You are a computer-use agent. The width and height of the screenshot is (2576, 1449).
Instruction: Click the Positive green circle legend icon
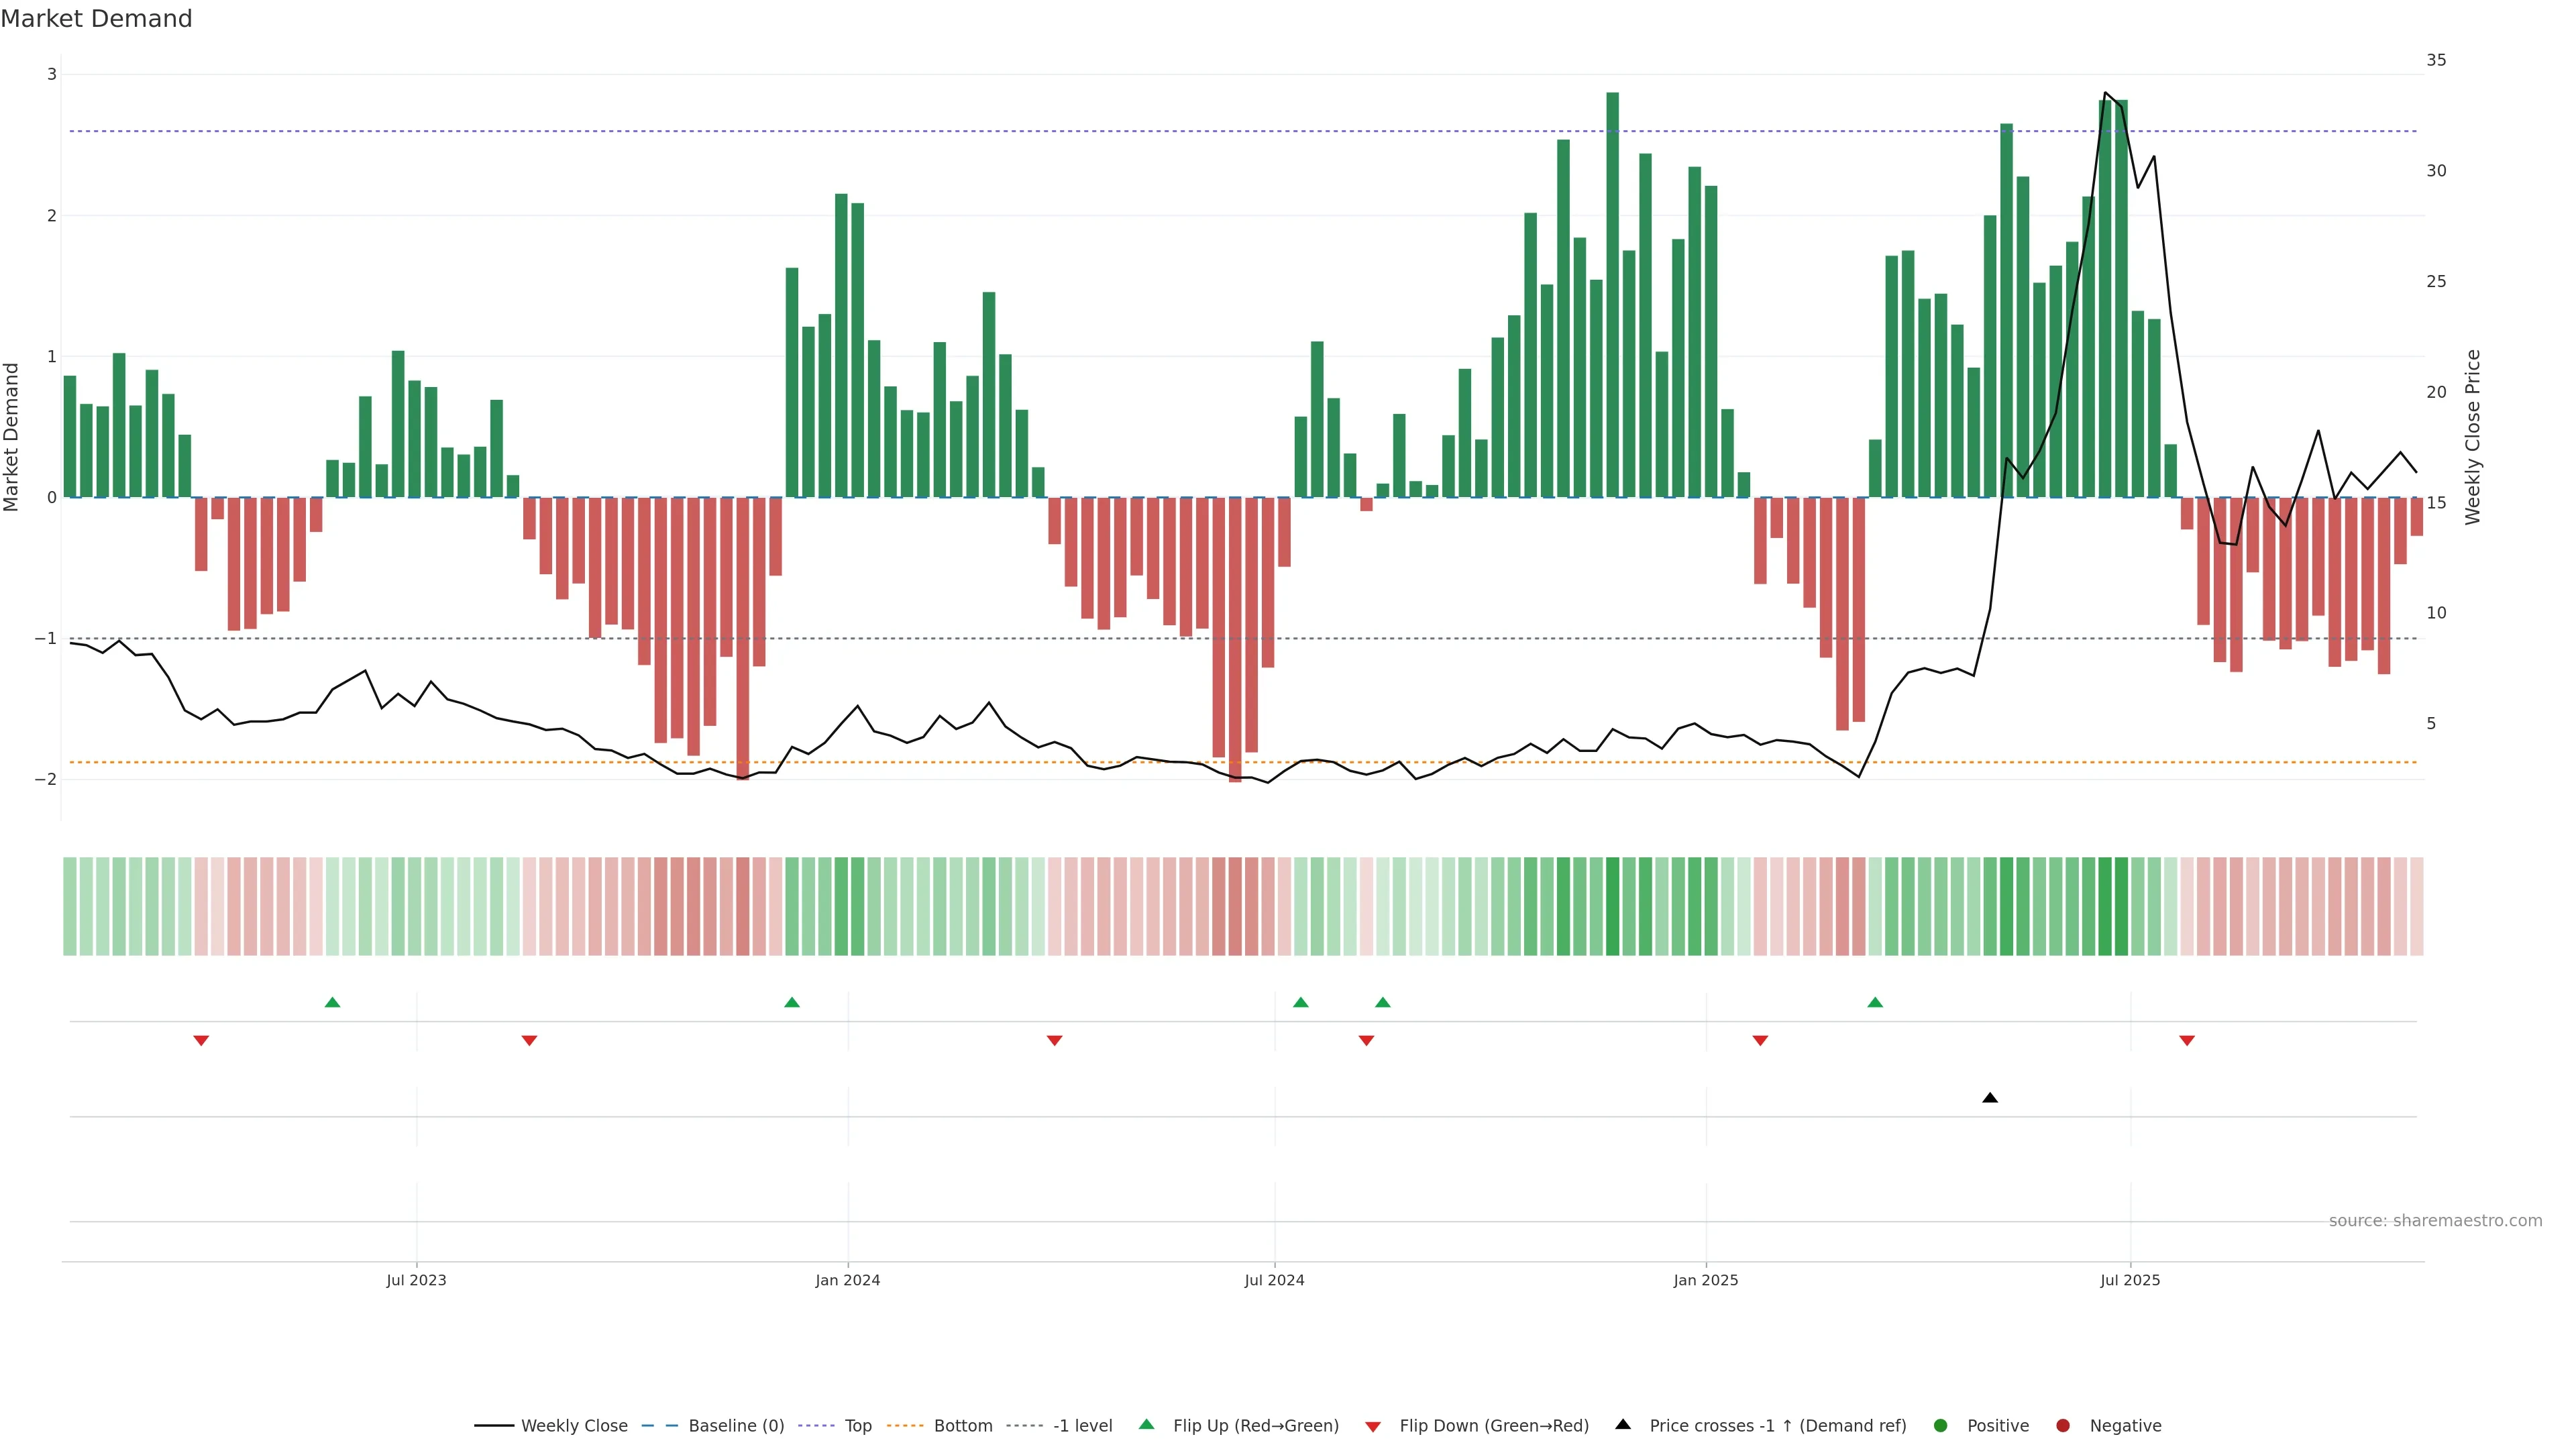click(x=1941, y=1426)
